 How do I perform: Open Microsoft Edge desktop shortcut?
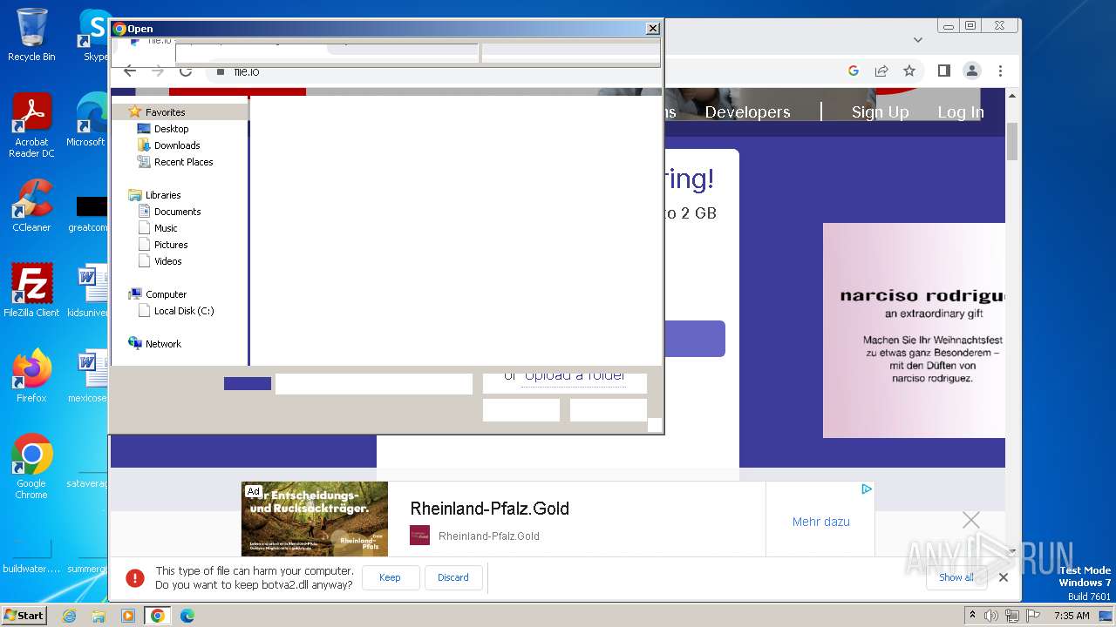tap(91, 120)
